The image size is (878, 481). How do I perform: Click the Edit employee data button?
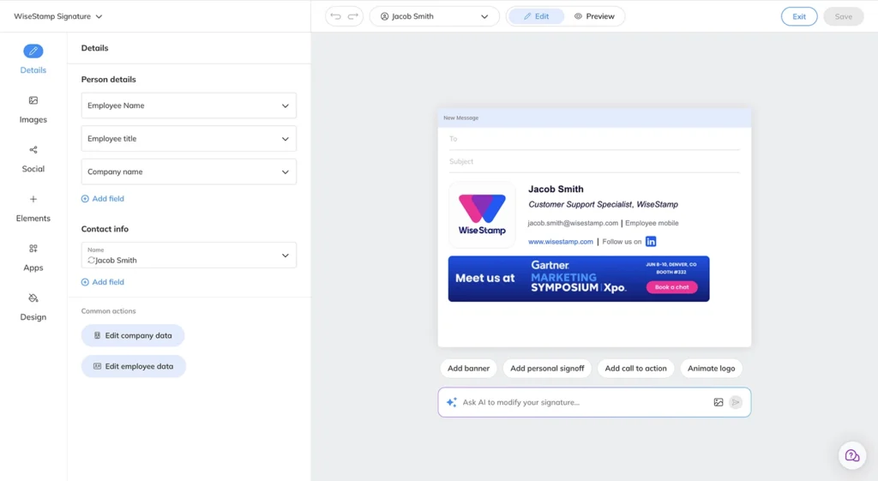click(x=133, y=366)
